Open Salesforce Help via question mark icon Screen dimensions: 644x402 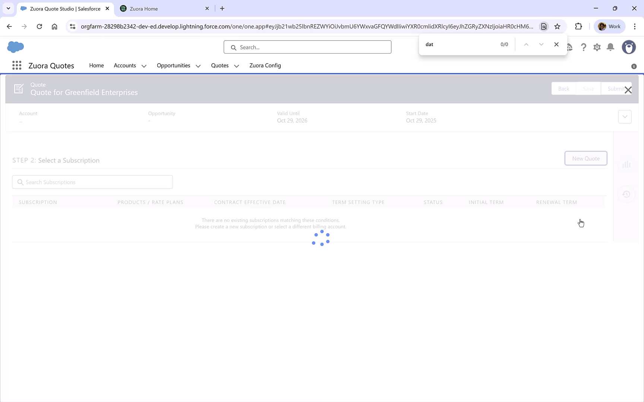[584, 47]
